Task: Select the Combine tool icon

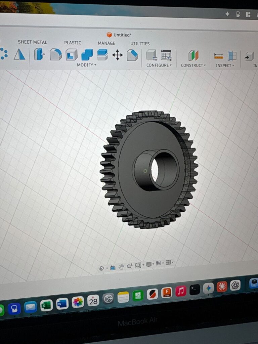Action: pos(87,55)
